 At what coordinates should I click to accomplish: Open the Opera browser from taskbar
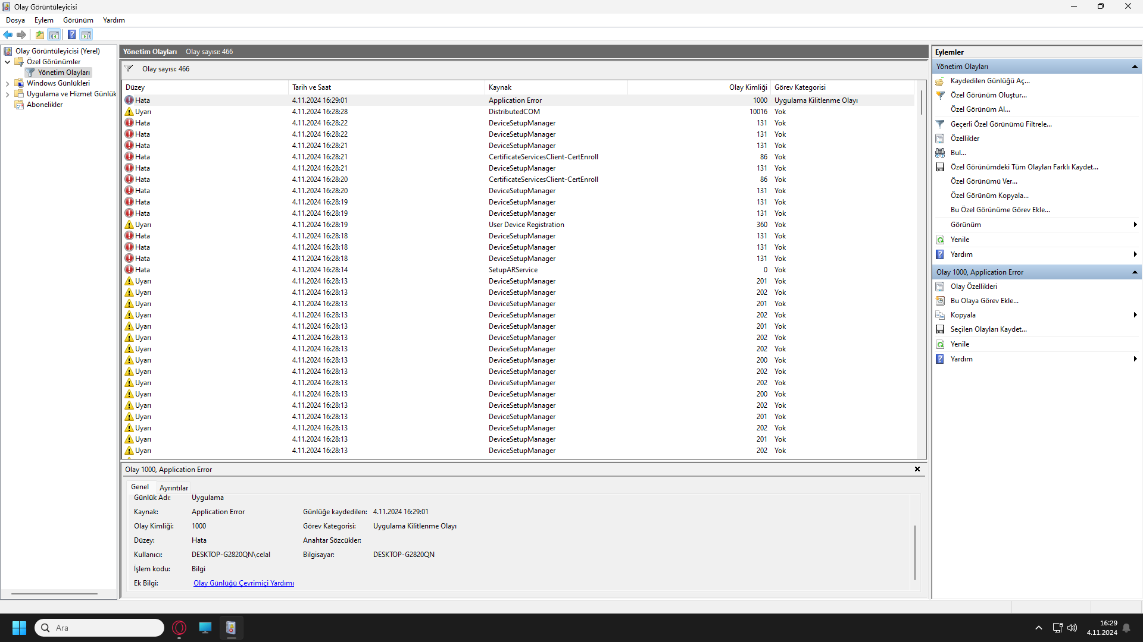tap(179, 628)
